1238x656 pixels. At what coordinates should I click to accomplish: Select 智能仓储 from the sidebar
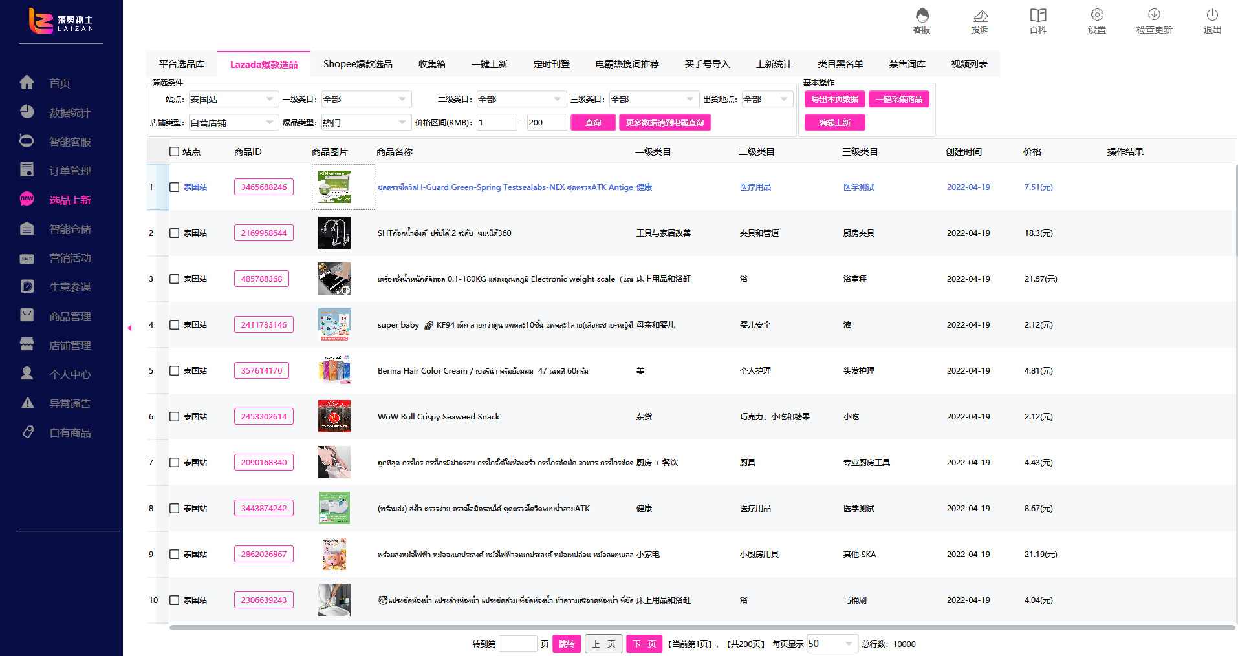(x=70, y=228)
